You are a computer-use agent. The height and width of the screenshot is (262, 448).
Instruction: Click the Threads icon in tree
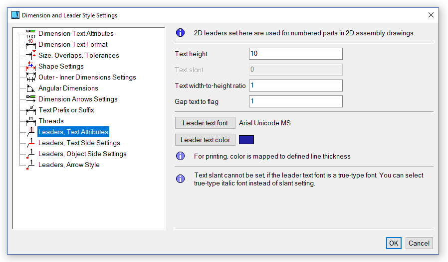point(30,121)
